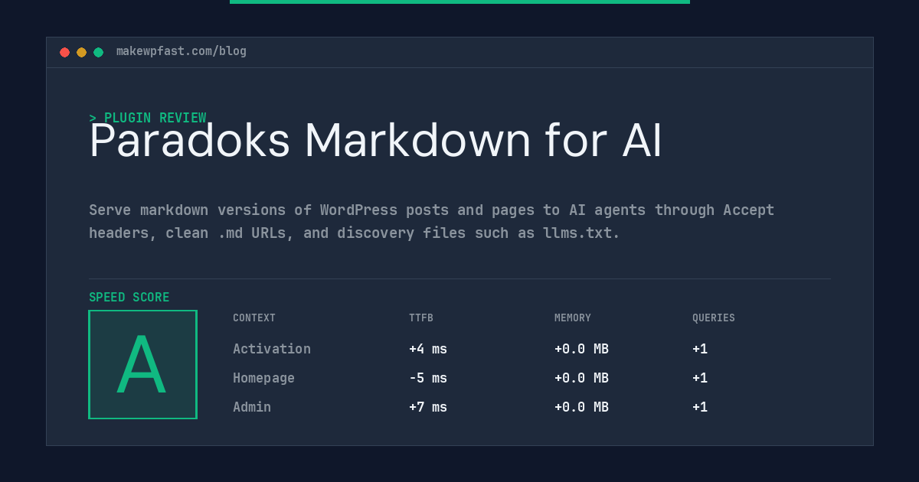Select the '> PLUGIN REVIEW' label

(x=148, y=118)
